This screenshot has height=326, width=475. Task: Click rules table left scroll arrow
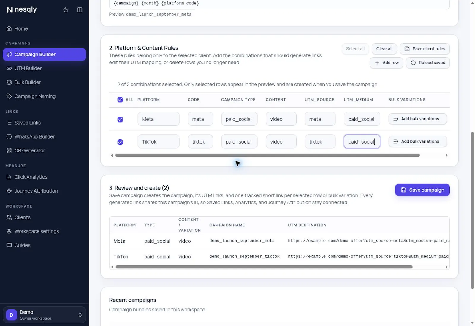click(x=112, y=155)
